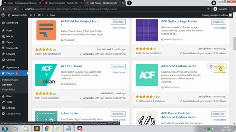Open the ACF Field For Contact Form 7 title
Screen dimensions: 236x132
(80, 23)
